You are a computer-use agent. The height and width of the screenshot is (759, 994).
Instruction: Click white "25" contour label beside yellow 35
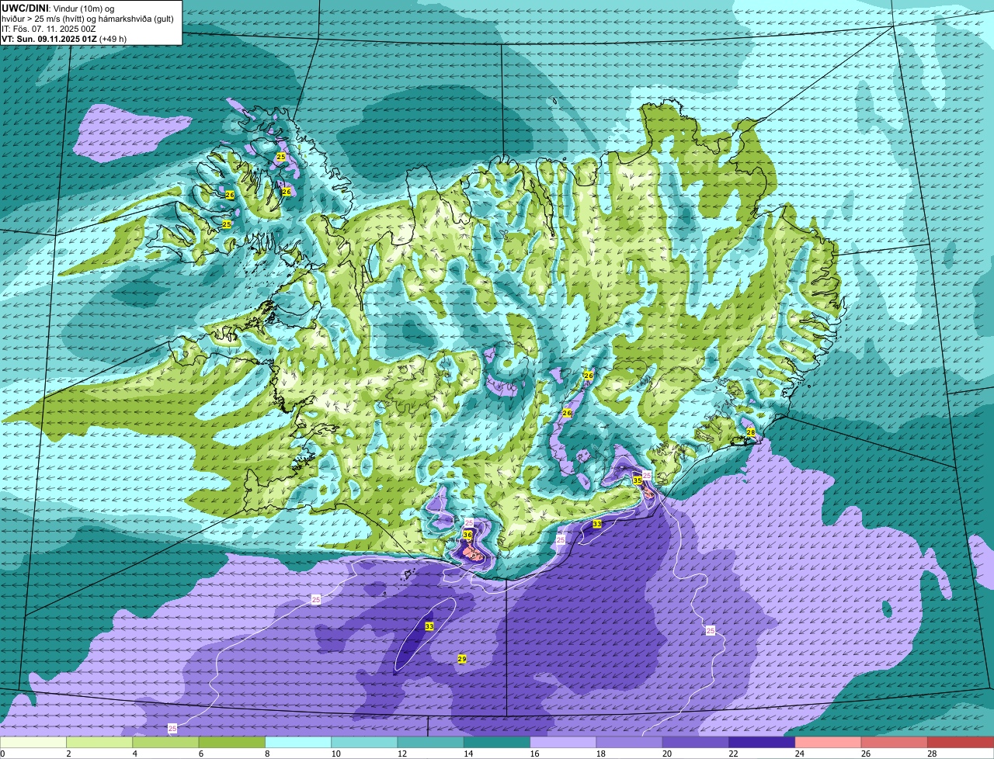coord(647,475)
